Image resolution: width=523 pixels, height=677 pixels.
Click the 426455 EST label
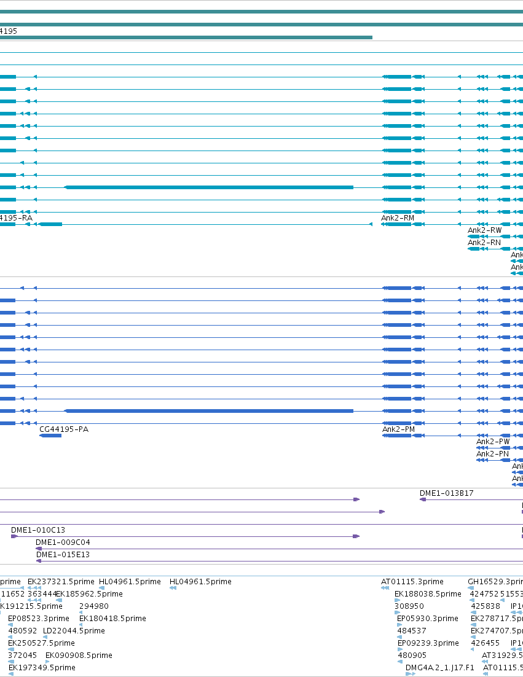click(x=486, y=643)
